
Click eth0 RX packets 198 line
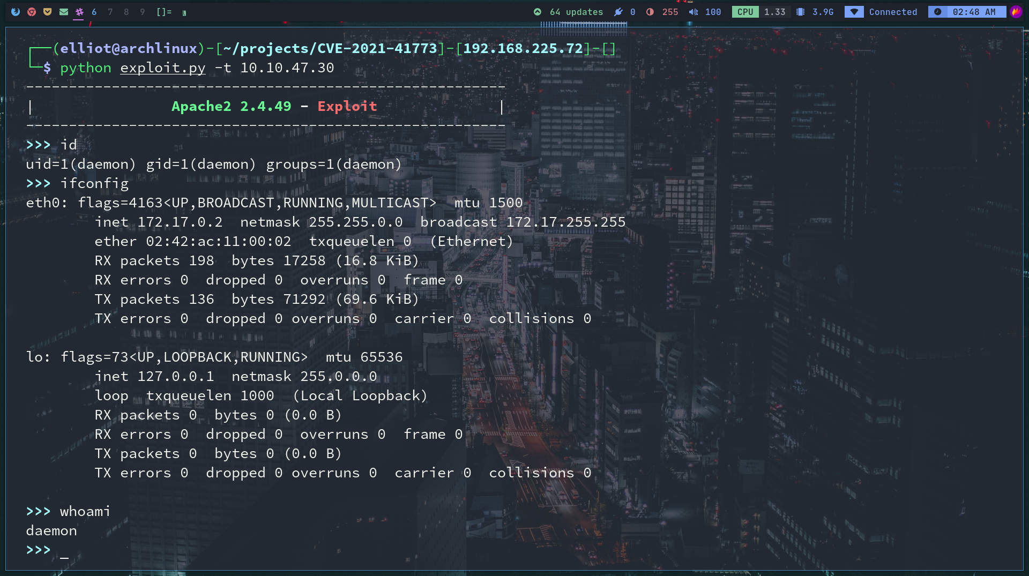click(257, 261)
